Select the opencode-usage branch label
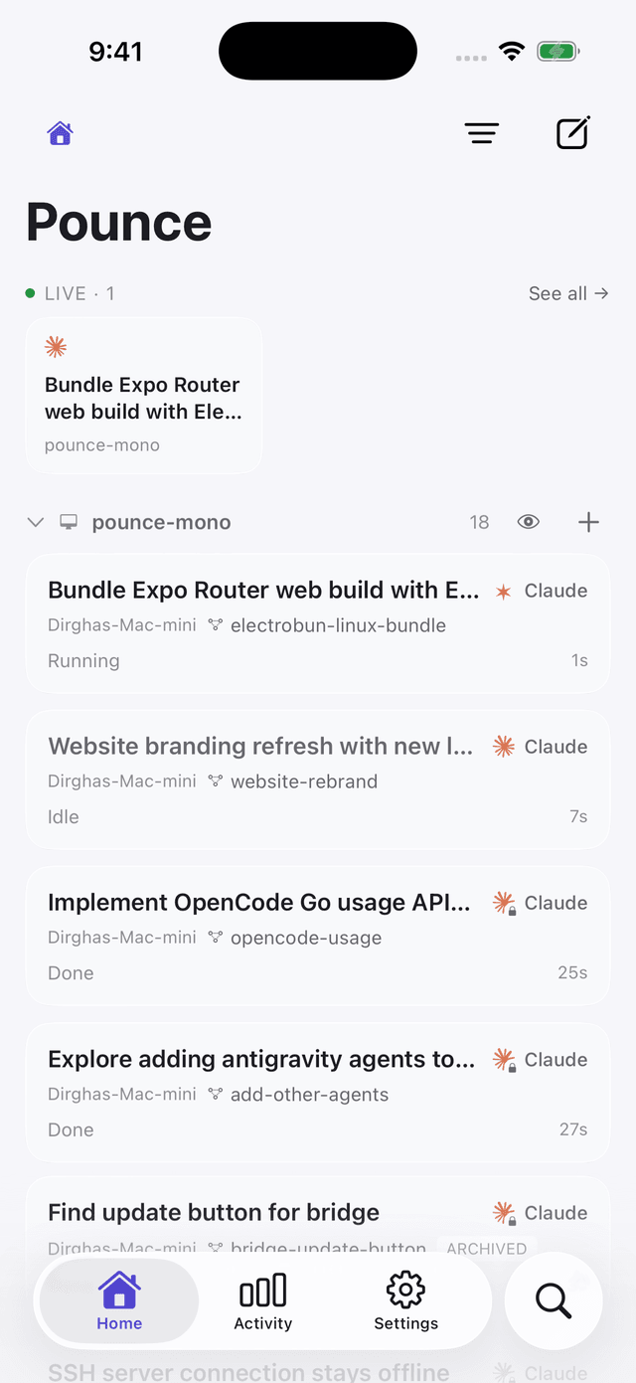 point(306,938)
